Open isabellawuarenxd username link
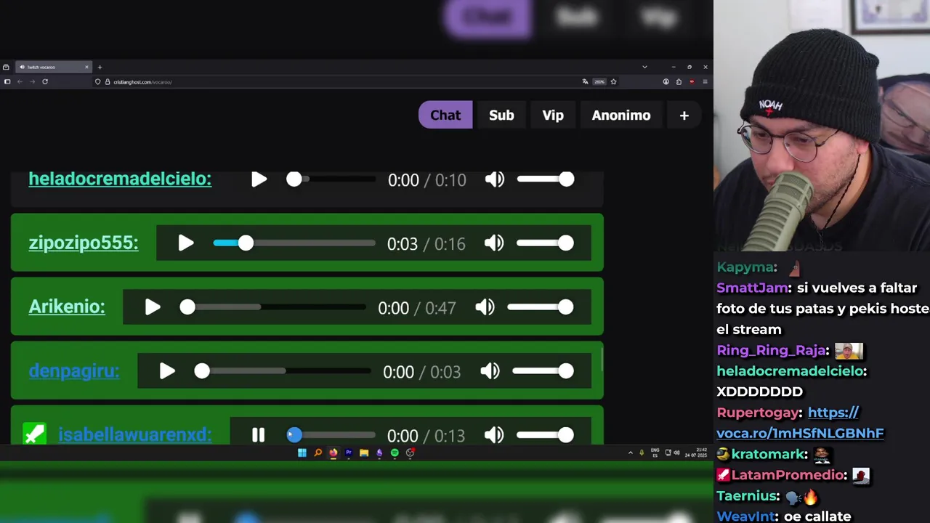930x523 pixels. [x=135, y=434]
